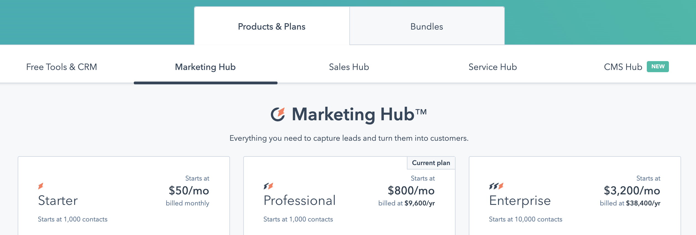Open the CMS Hub page

(x=623, y=67)
